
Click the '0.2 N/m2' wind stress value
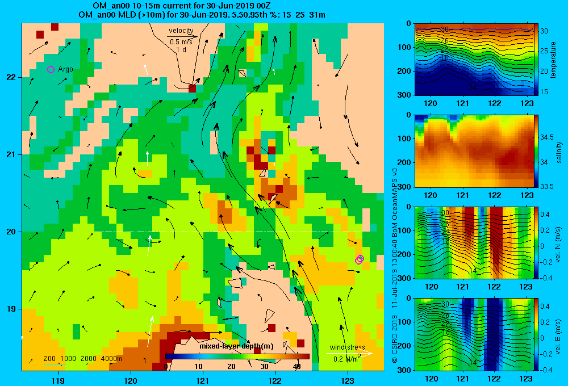click(347, 358)
